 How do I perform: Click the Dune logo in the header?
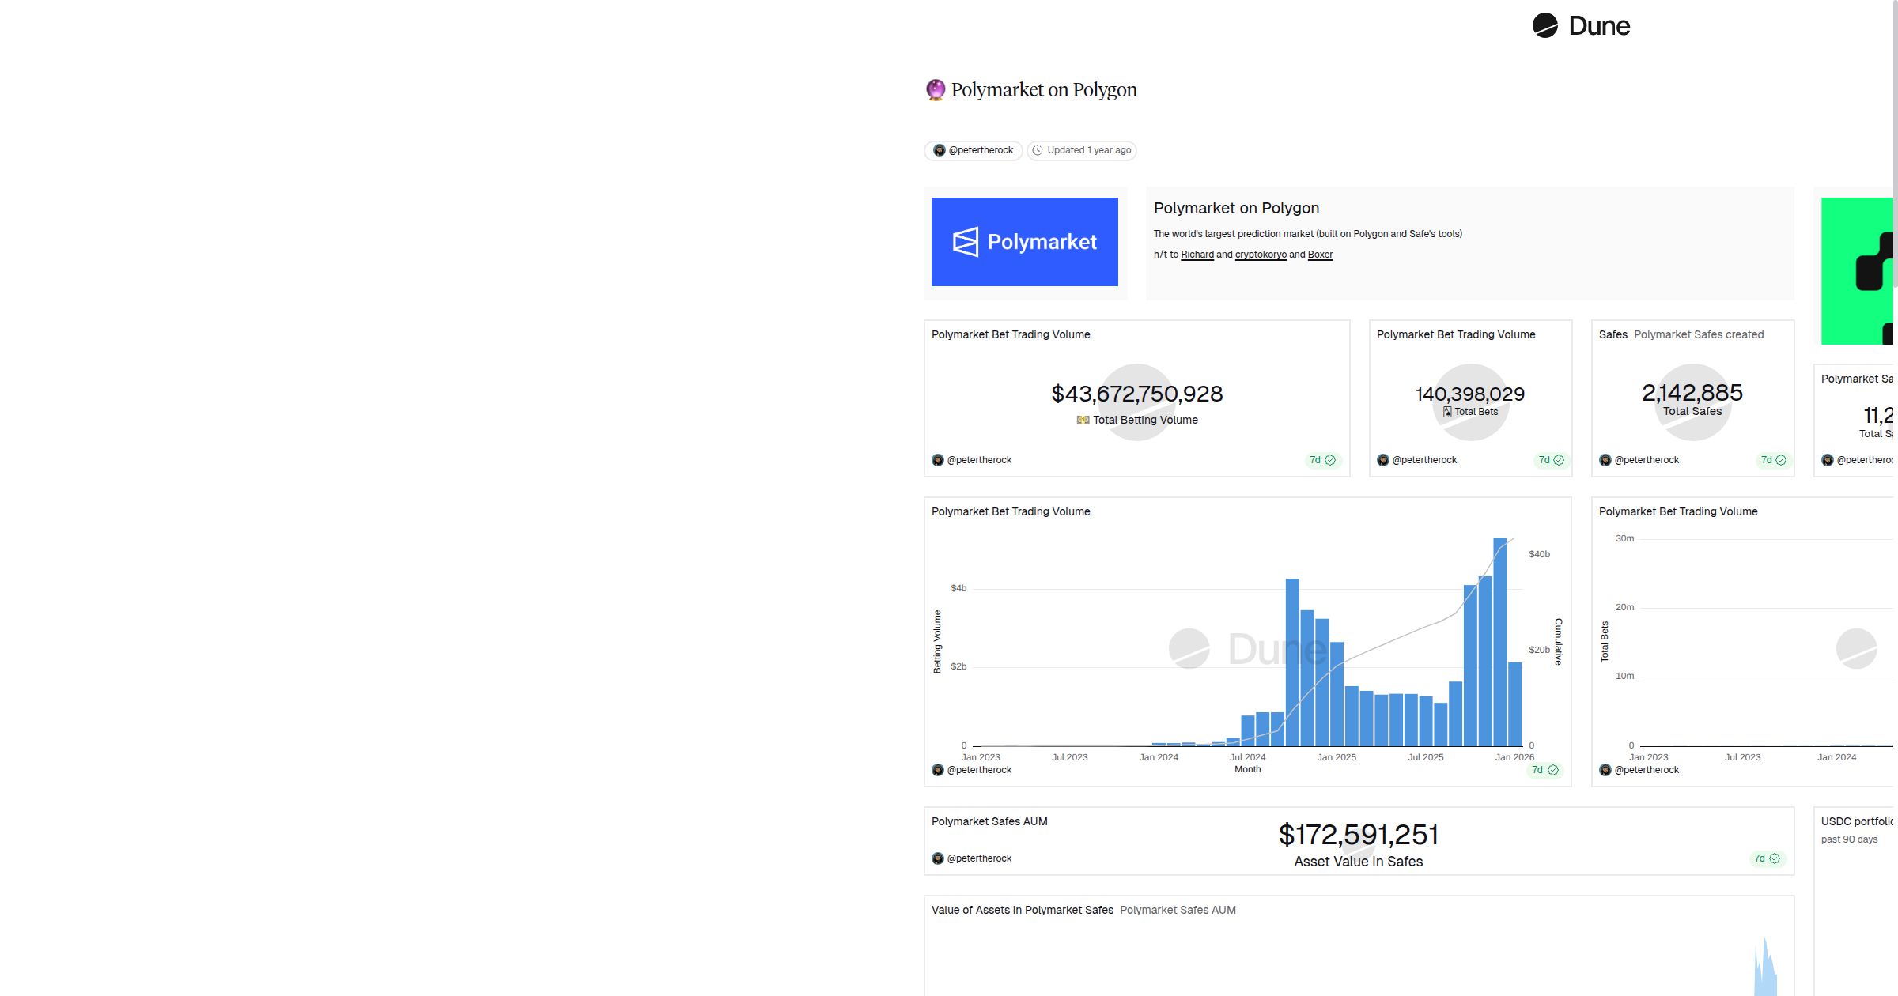[1580, 26]
